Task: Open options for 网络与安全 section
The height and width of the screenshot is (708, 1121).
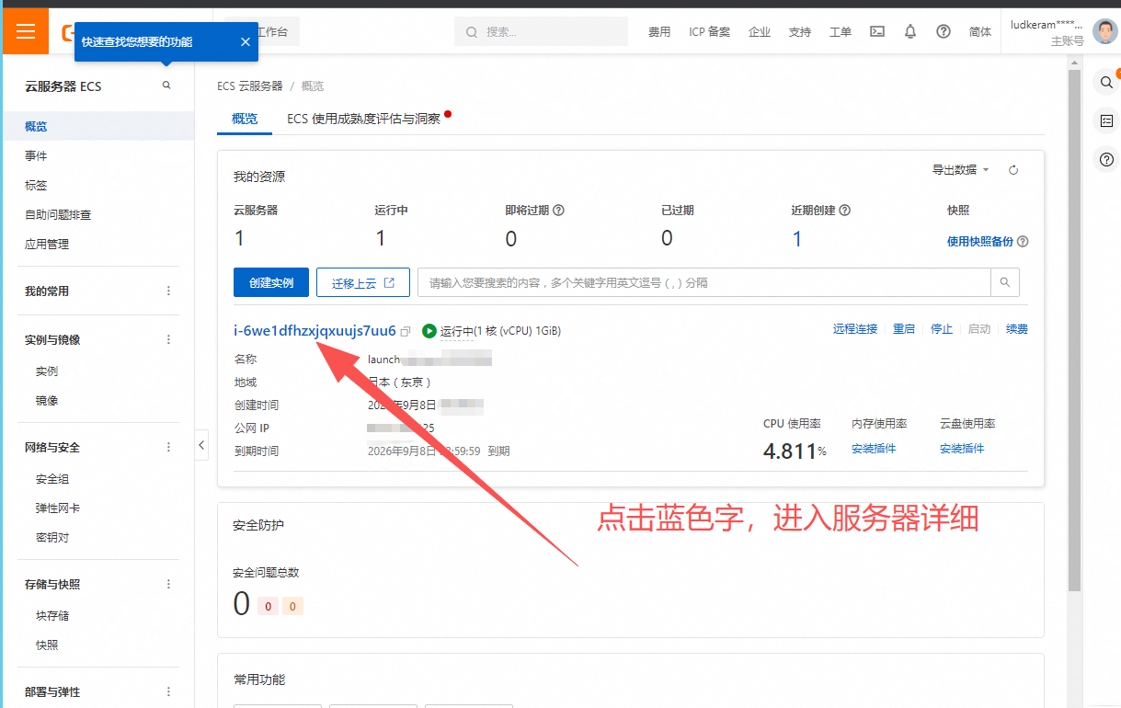Action: click(168, 447)
